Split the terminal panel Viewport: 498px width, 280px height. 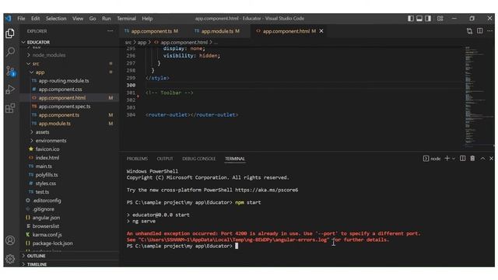pyautogui.click(x=463, y=159)
